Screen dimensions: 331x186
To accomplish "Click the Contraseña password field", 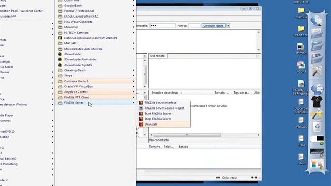I will click(x=162, y=26).
